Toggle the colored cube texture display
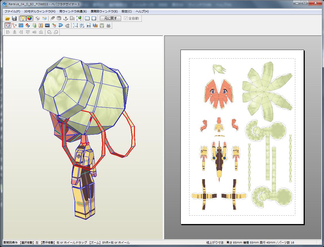The image size is (324, 247). (30, 18)
